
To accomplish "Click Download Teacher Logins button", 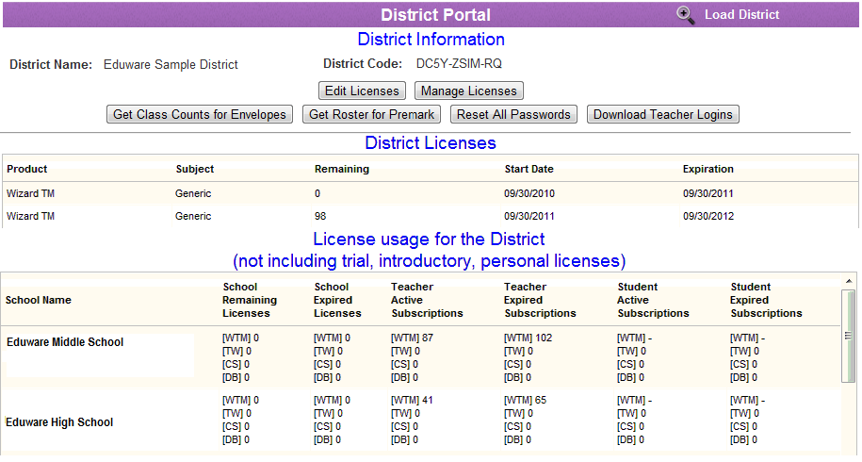I will click(x=663, y=114).
